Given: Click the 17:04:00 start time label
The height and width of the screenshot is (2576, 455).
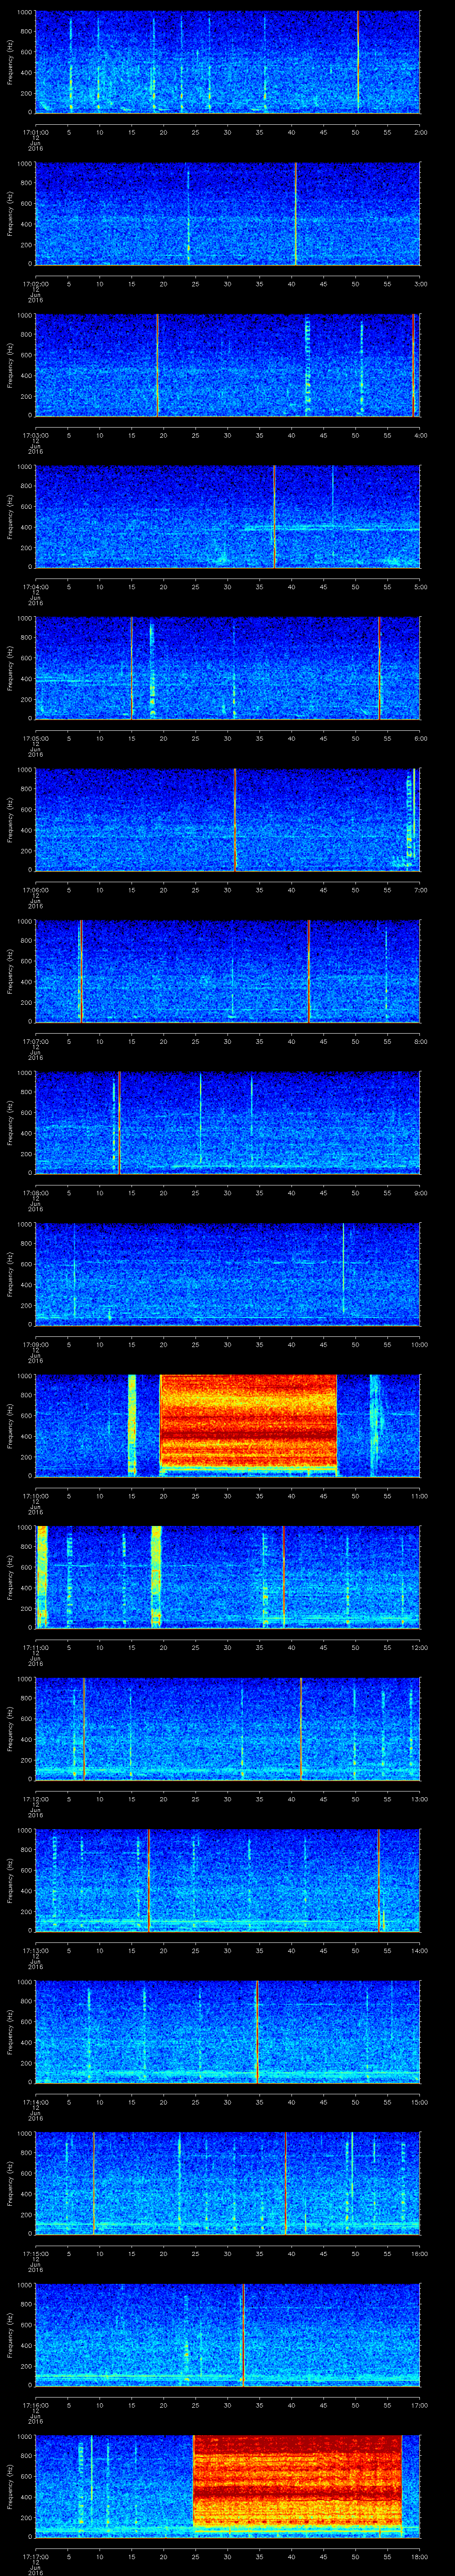Looking at the screenshot, I should pyautogui.click(x=35, y=586).
